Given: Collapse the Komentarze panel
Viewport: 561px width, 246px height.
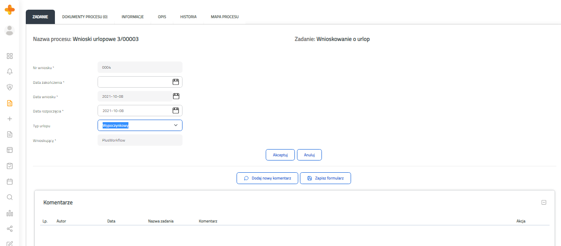Looking at the screenshot, I should tap(544, 203).
